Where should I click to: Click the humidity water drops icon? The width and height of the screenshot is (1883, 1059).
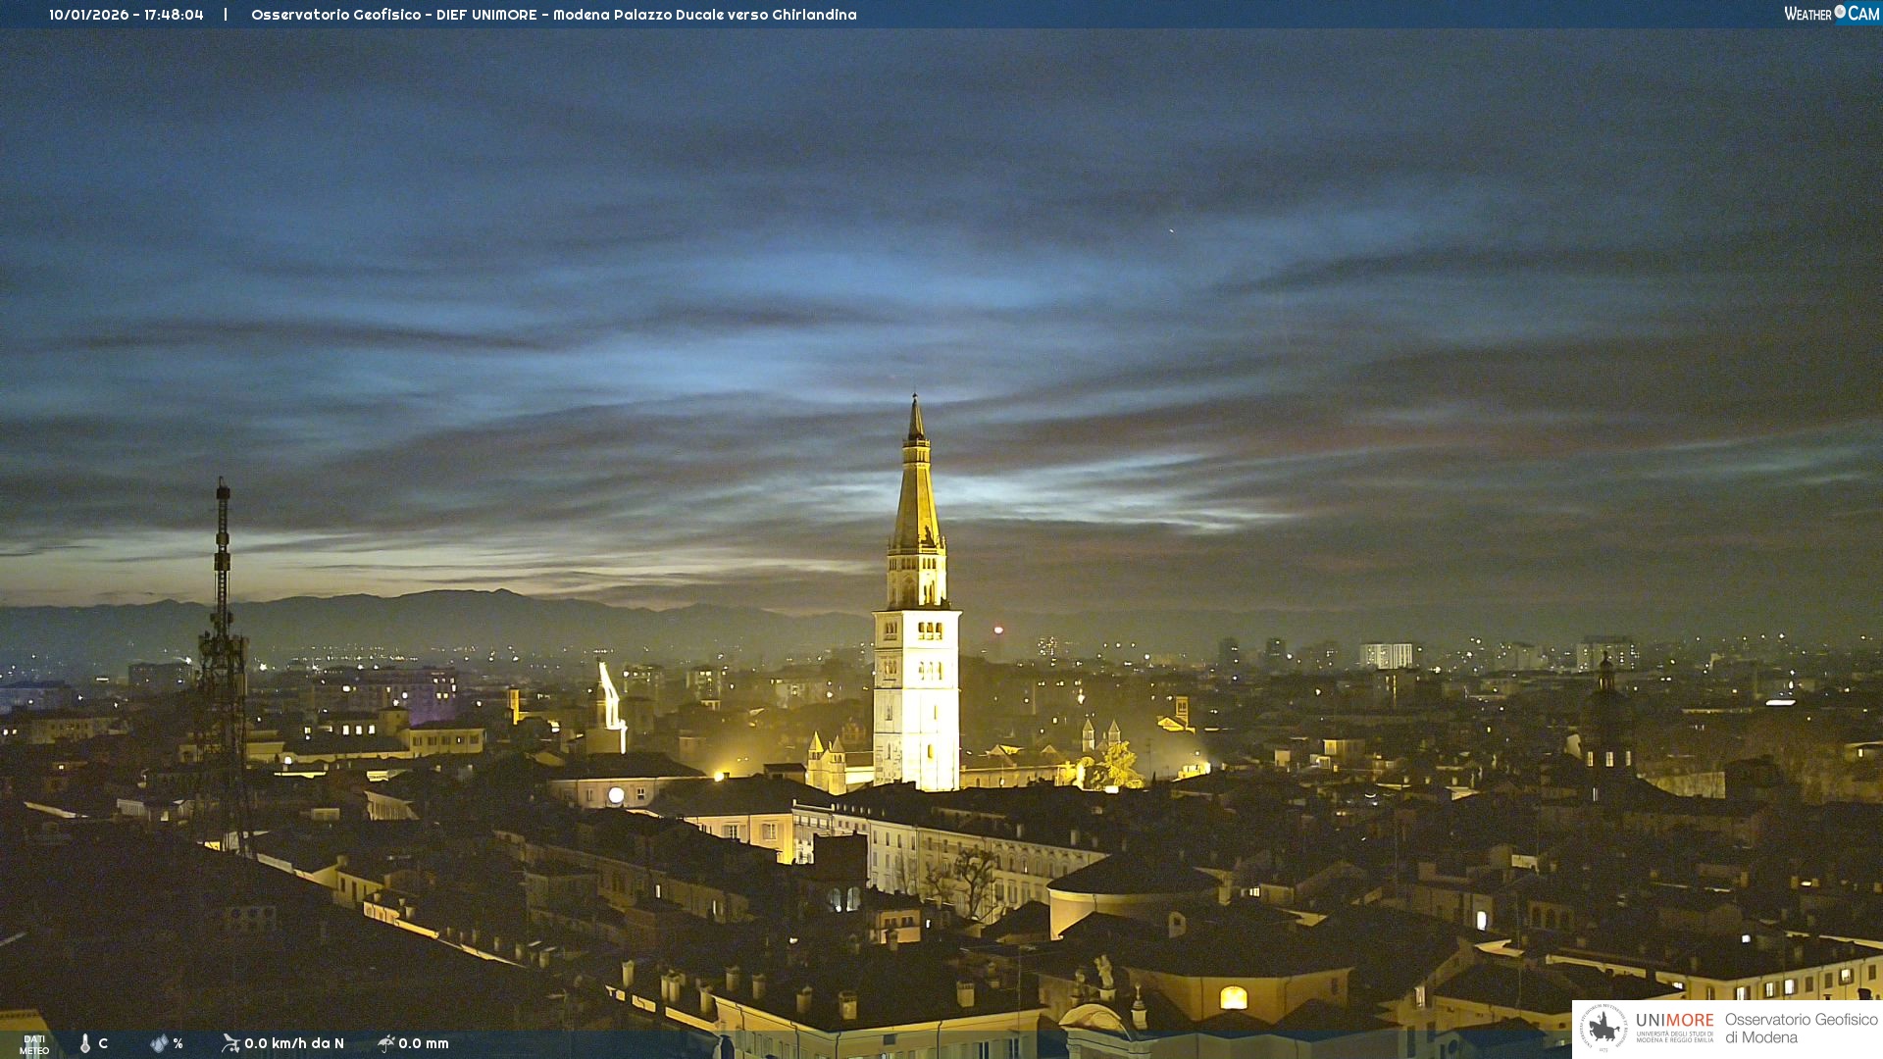click(159, 1043)
